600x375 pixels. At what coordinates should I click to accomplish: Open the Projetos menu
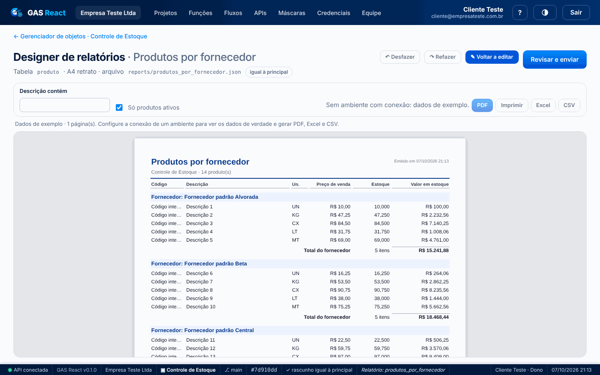click(x=165, y=13)
